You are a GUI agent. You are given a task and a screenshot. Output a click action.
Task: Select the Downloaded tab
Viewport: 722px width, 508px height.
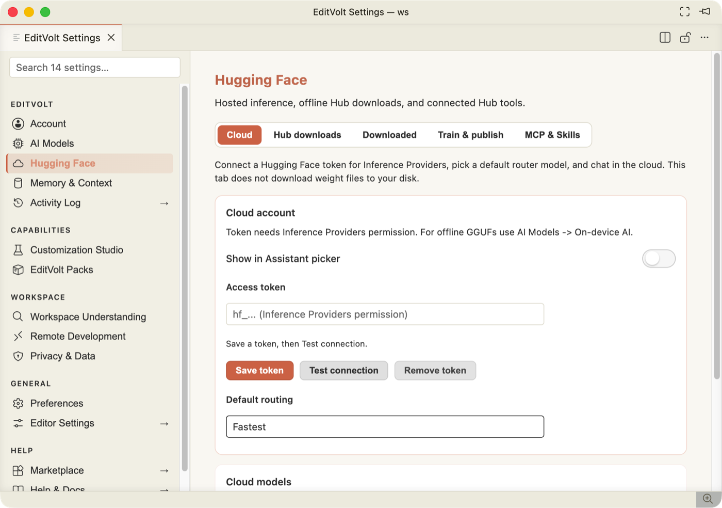pos(389,135)
